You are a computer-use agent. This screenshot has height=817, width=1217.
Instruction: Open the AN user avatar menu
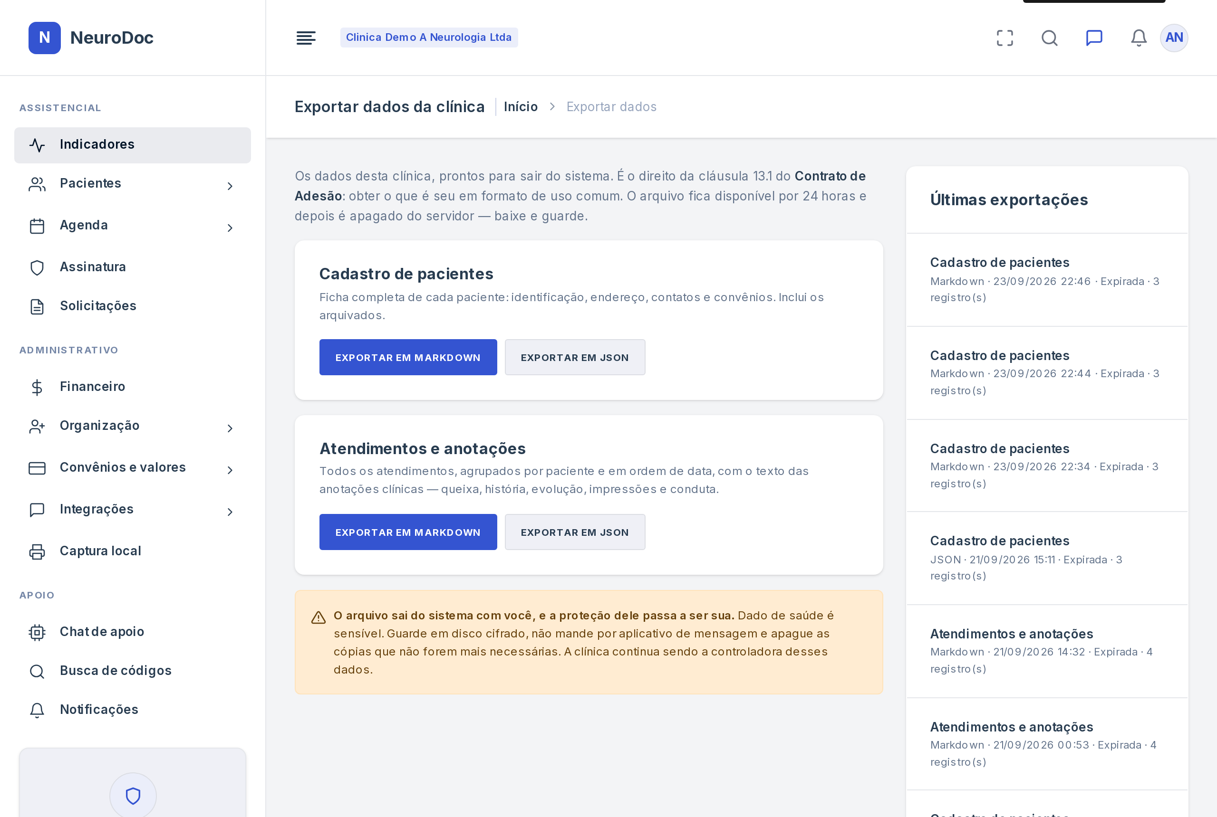coord(1174,38)
